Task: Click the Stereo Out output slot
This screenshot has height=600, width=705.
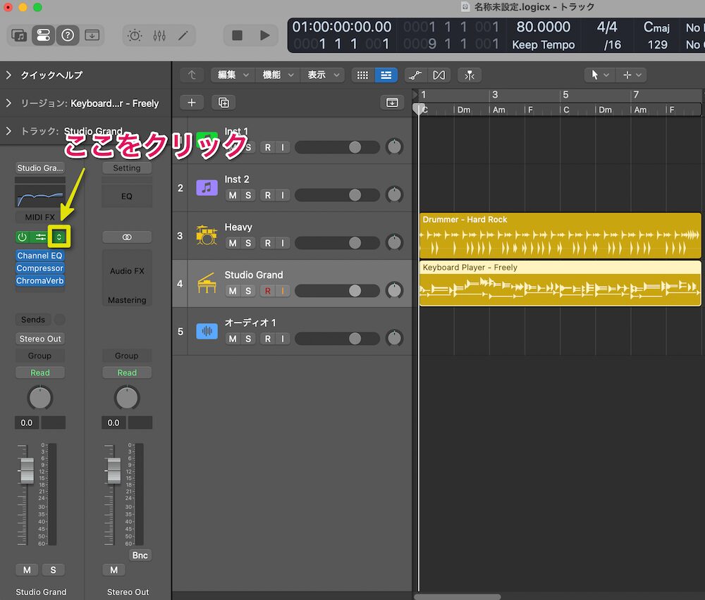Action: click(x=40, y=339)
